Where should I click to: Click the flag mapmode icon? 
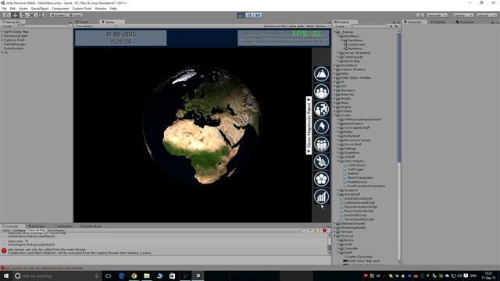point(321,126)
